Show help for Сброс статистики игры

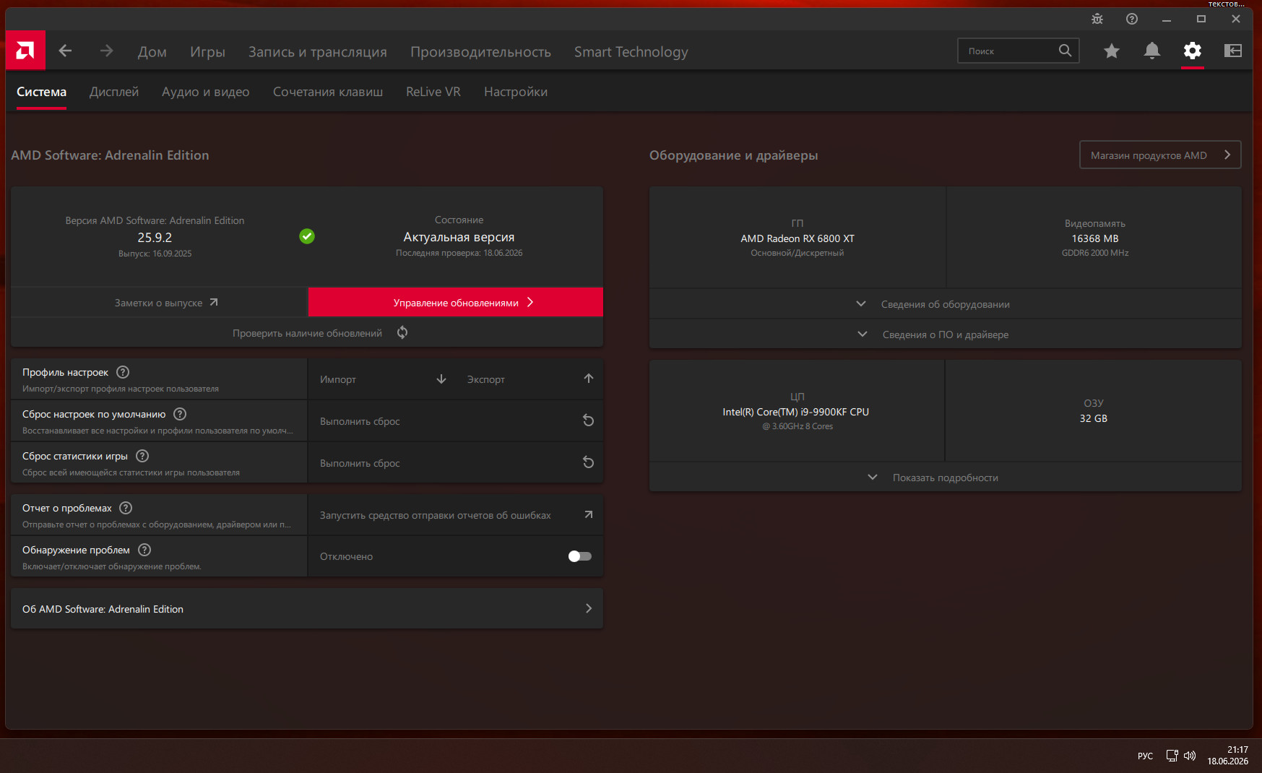(142, 456)
